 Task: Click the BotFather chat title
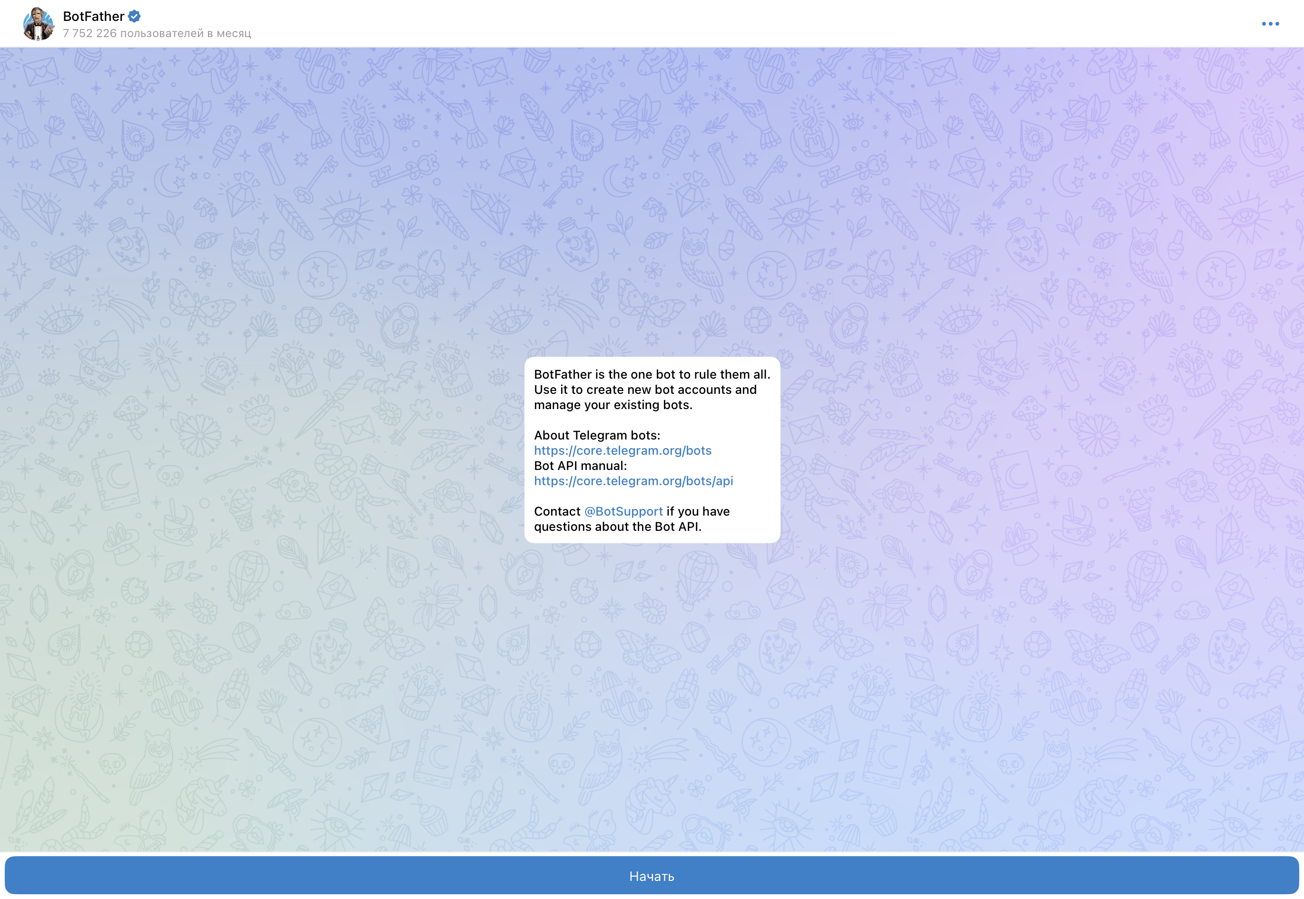[94, 16]
